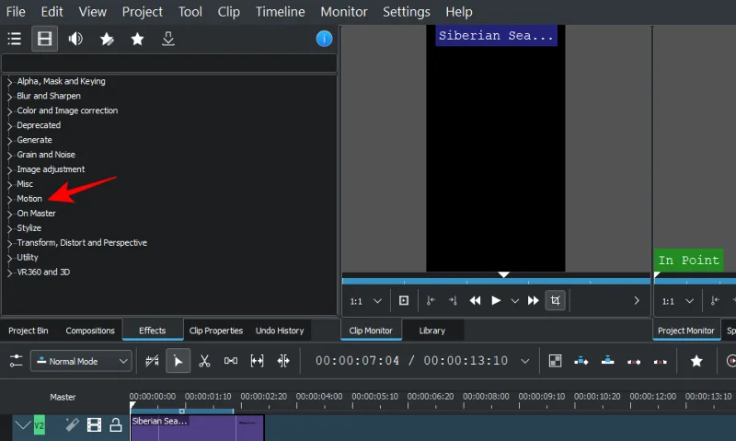
Task: Activate the Razor scissors tool
Action: (204, 361)
